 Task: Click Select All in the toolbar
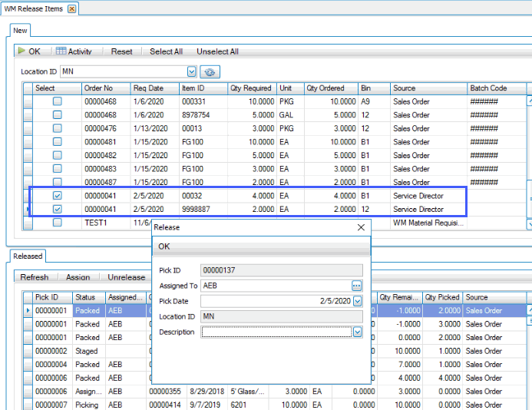coord(166,51)
